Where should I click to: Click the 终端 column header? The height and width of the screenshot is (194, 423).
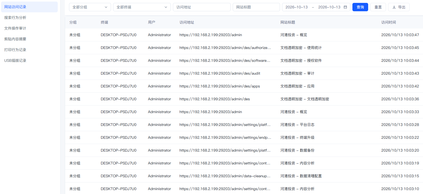104,22
